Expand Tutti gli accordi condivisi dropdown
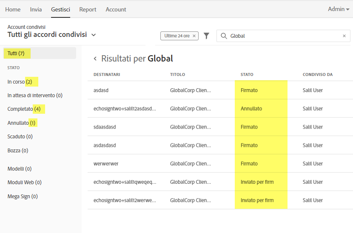353x233 pixels. (x=94, y=35)
